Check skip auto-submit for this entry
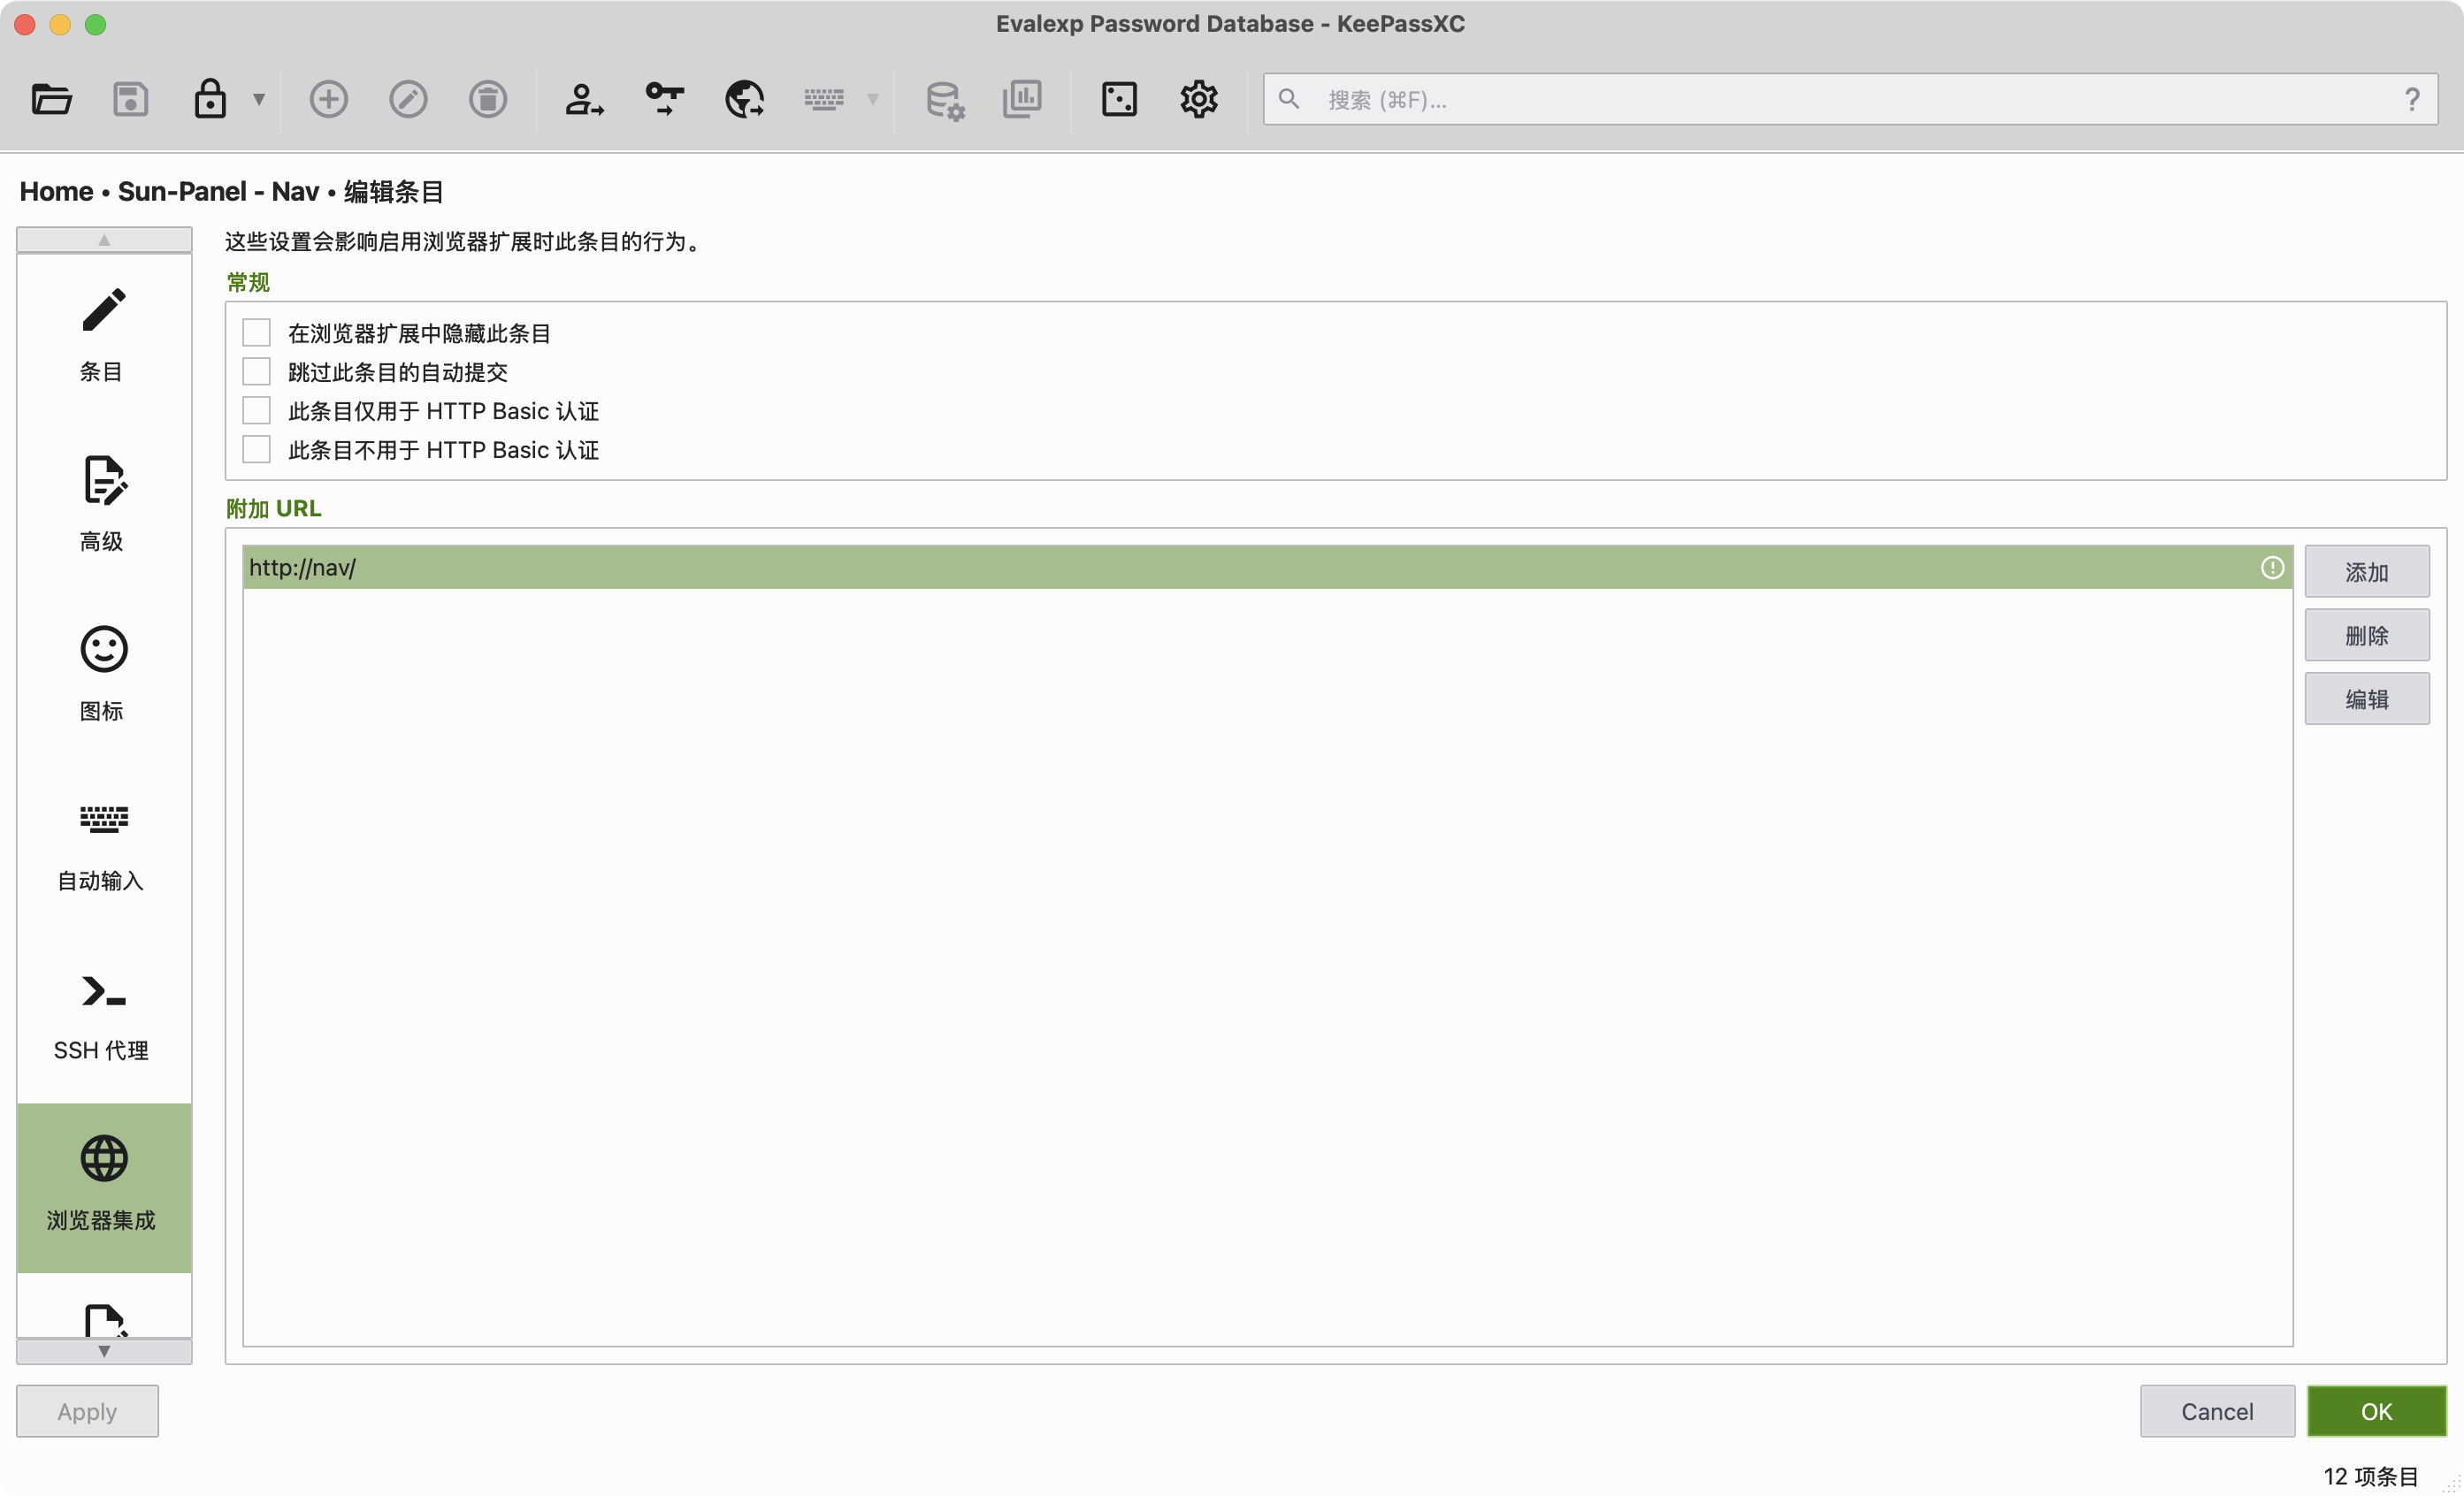 (257, 372)
